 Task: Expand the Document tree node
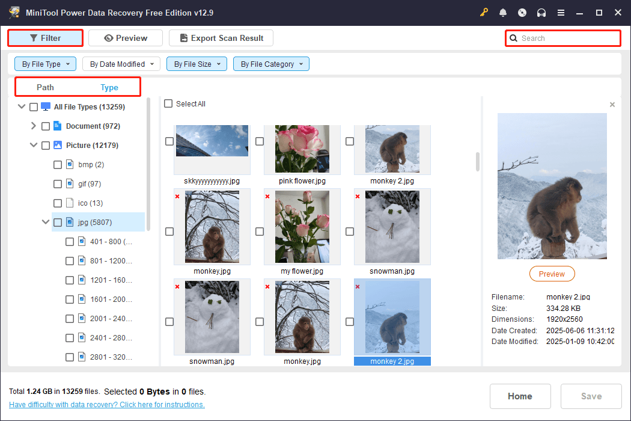[34, 126]
